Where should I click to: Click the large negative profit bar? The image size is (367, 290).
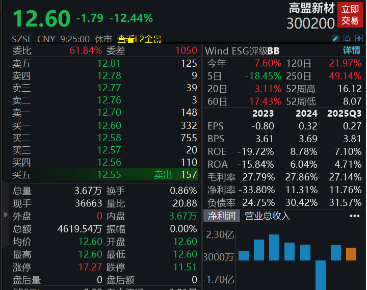pos(321,274)
